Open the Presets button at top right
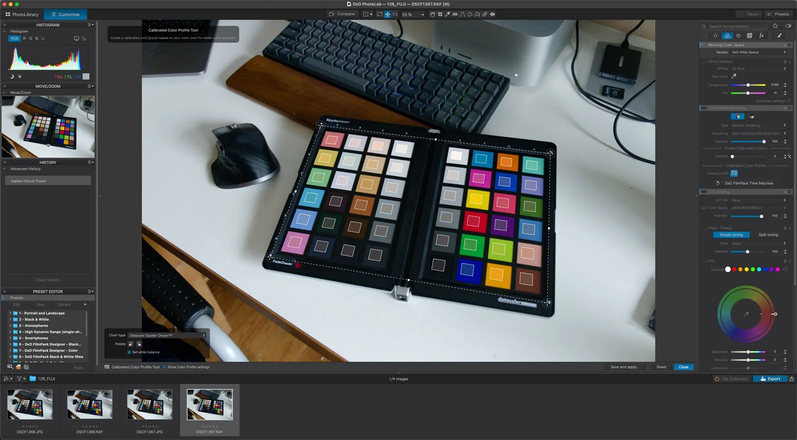 [778, 14]
